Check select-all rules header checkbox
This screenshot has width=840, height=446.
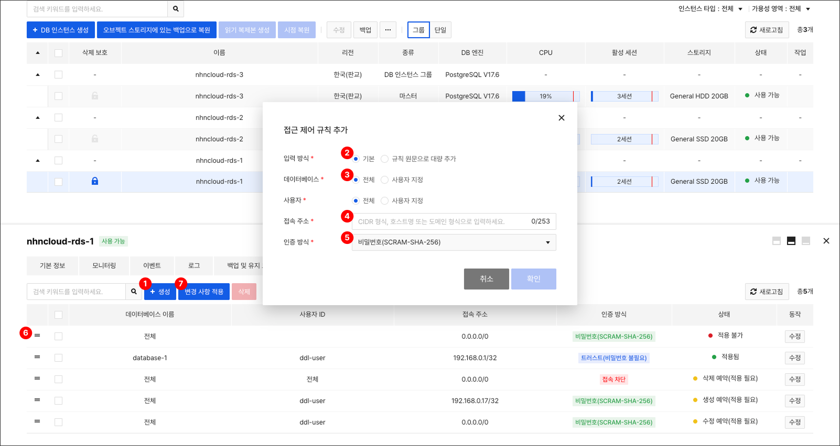point(58,315)
